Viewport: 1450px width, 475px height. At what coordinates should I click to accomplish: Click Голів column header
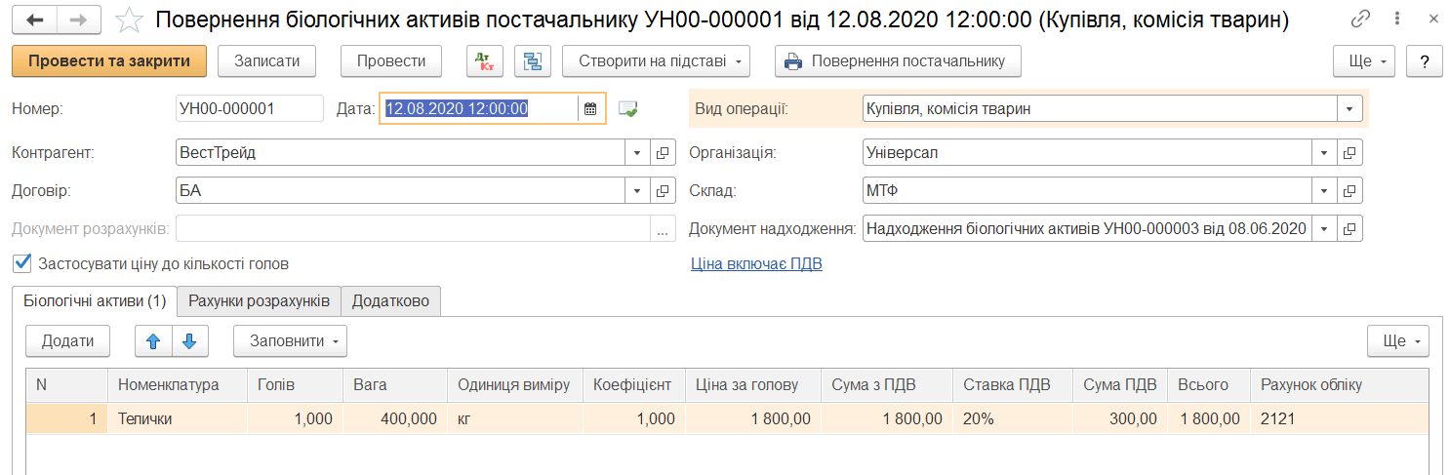coord(295,384)
